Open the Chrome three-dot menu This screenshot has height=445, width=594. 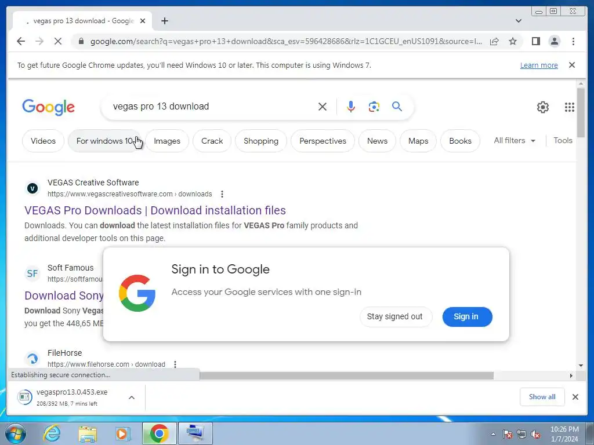click(x=573, y=41)
